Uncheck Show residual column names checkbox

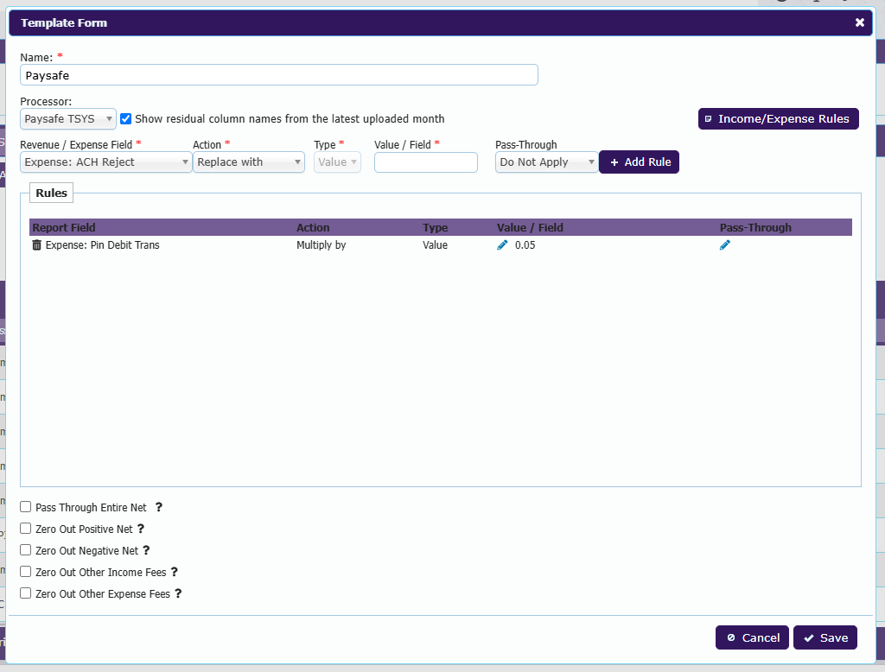(126, 118)
